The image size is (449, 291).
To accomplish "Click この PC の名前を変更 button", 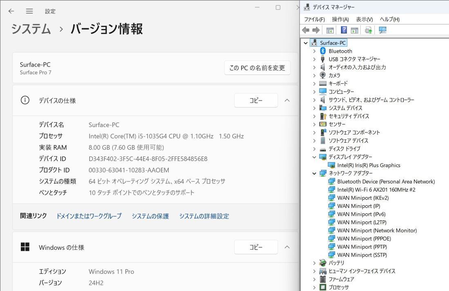I will coord(257,68).
